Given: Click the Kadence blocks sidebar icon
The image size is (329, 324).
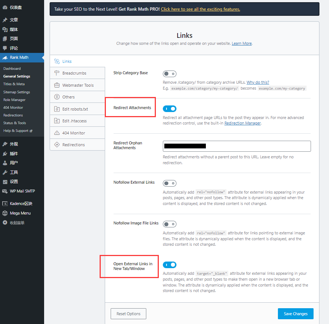Looking at the screenshot, I should (5, 204).
